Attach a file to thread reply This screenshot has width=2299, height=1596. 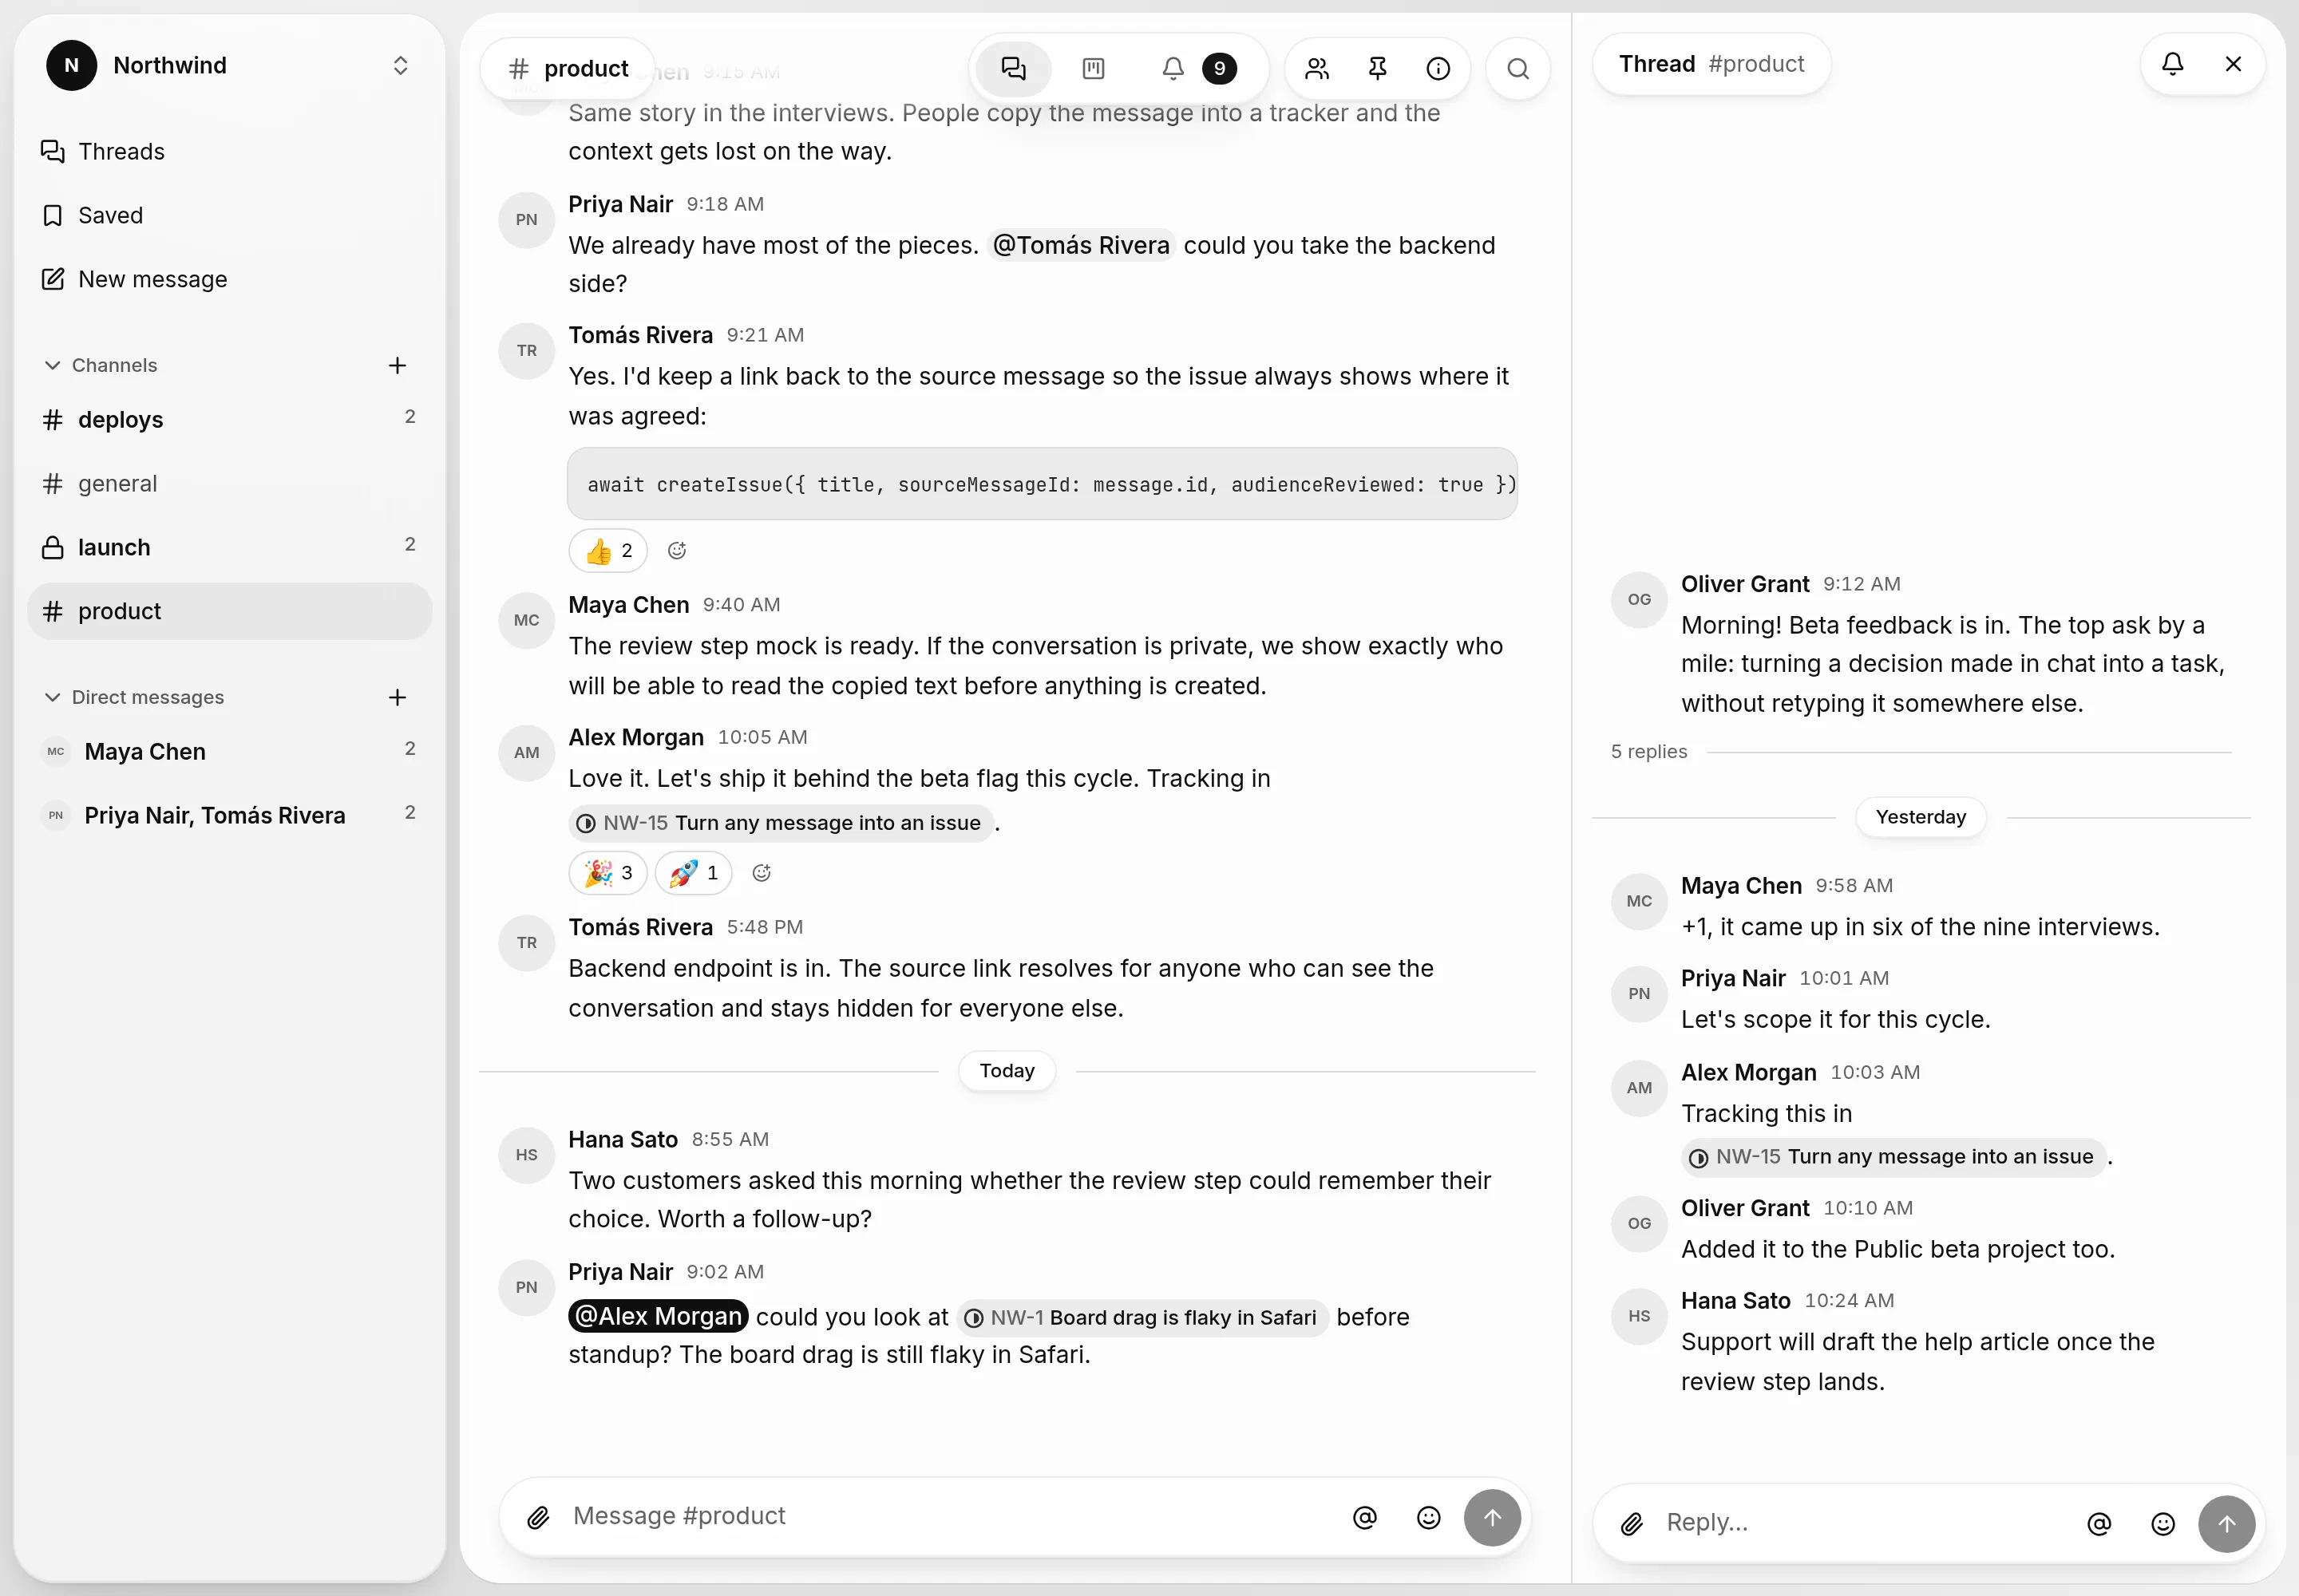tap(1632, 1523)
